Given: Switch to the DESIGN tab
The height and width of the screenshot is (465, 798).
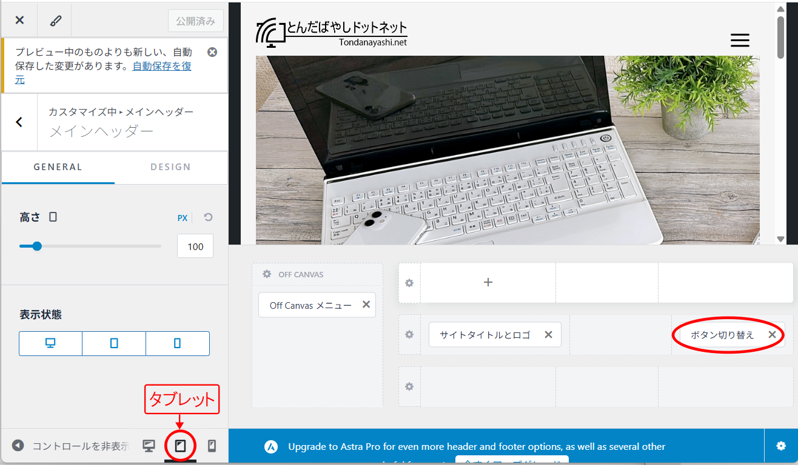Looking at the screenshot, I should (170, 167).
